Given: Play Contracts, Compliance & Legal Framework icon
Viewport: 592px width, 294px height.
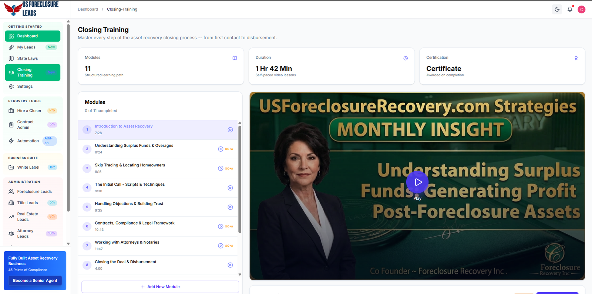Looking at the screenshot, I should tap(221, 226).
